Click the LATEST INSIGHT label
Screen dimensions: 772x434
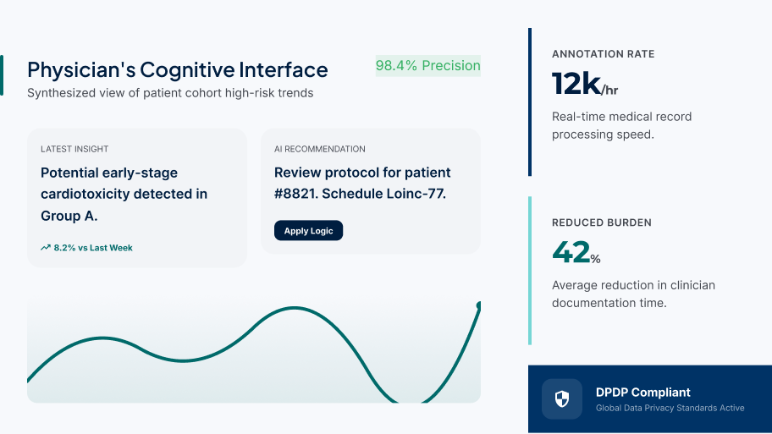tap(74, 149)
